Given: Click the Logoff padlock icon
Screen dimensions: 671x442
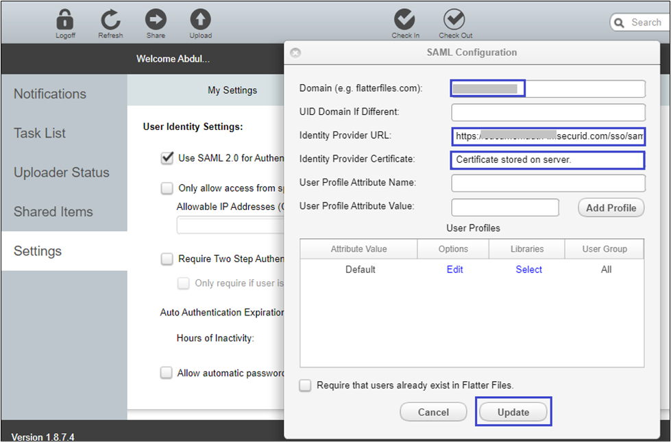Looking at the screenshot, I should click(65, 20).
